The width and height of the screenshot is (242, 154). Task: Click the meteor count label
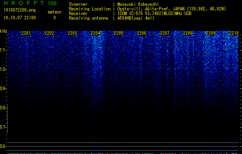click(55, 12)
